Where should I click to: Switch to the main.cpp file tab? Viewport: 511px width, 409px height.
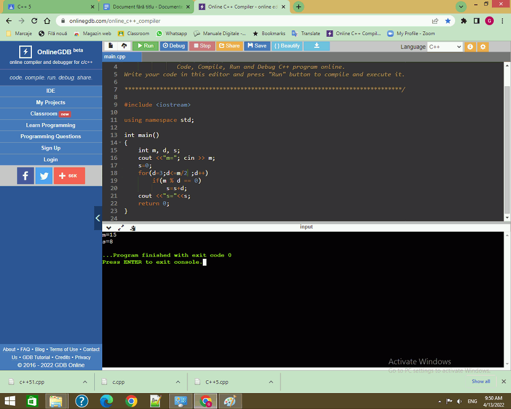click(115, 56)
